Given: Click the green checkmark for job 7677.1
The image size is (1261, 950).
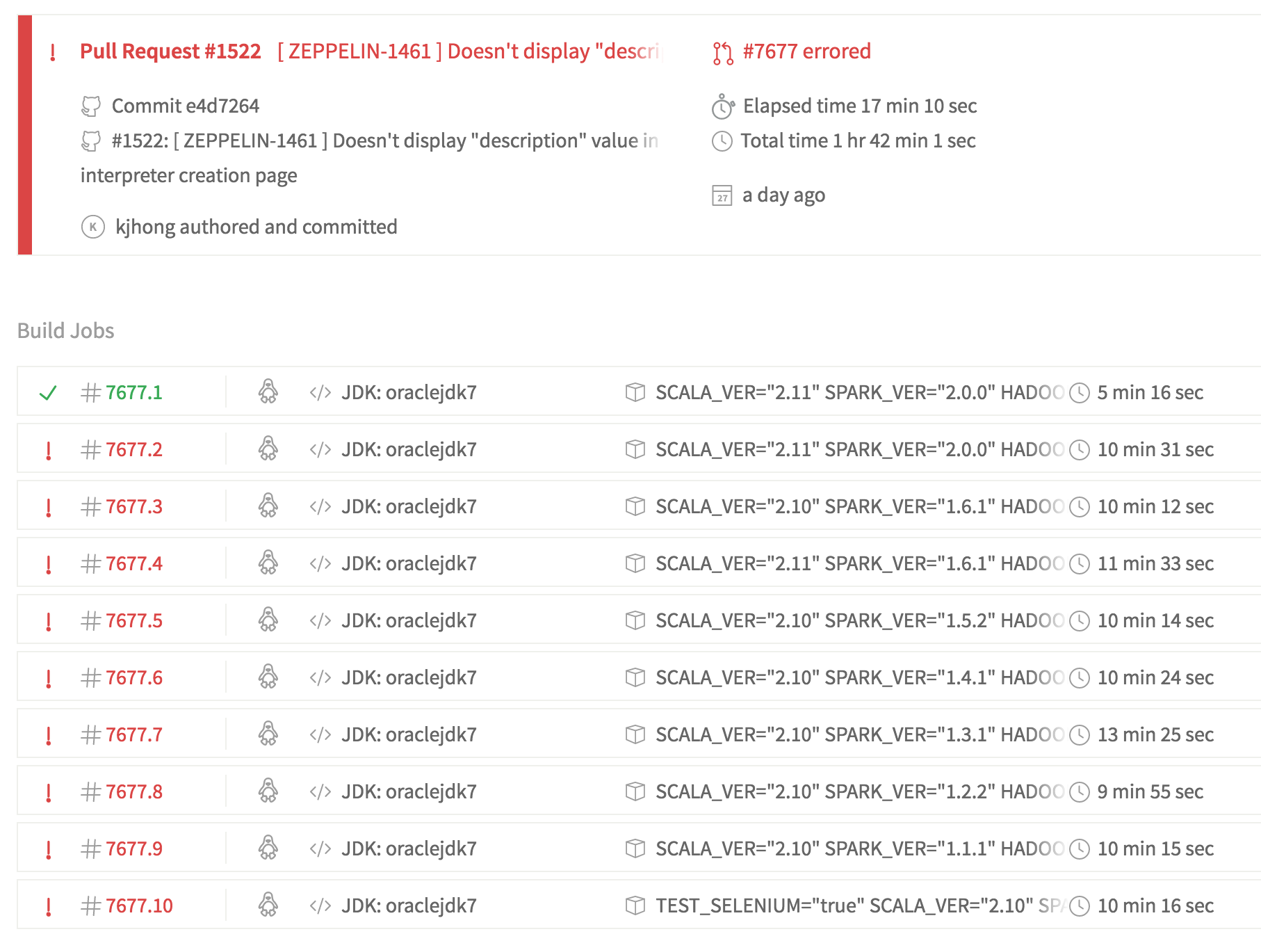Looking at the screenshot, I should pyautogui.click(x=48, y=393).
